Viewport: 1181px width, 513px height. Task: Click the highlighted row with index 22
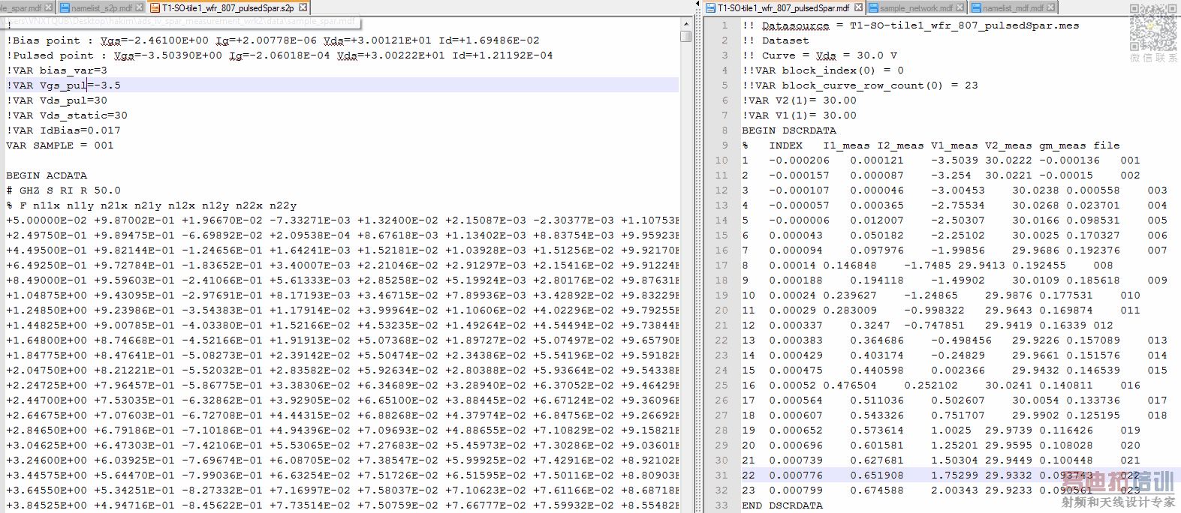coord(961,475)
